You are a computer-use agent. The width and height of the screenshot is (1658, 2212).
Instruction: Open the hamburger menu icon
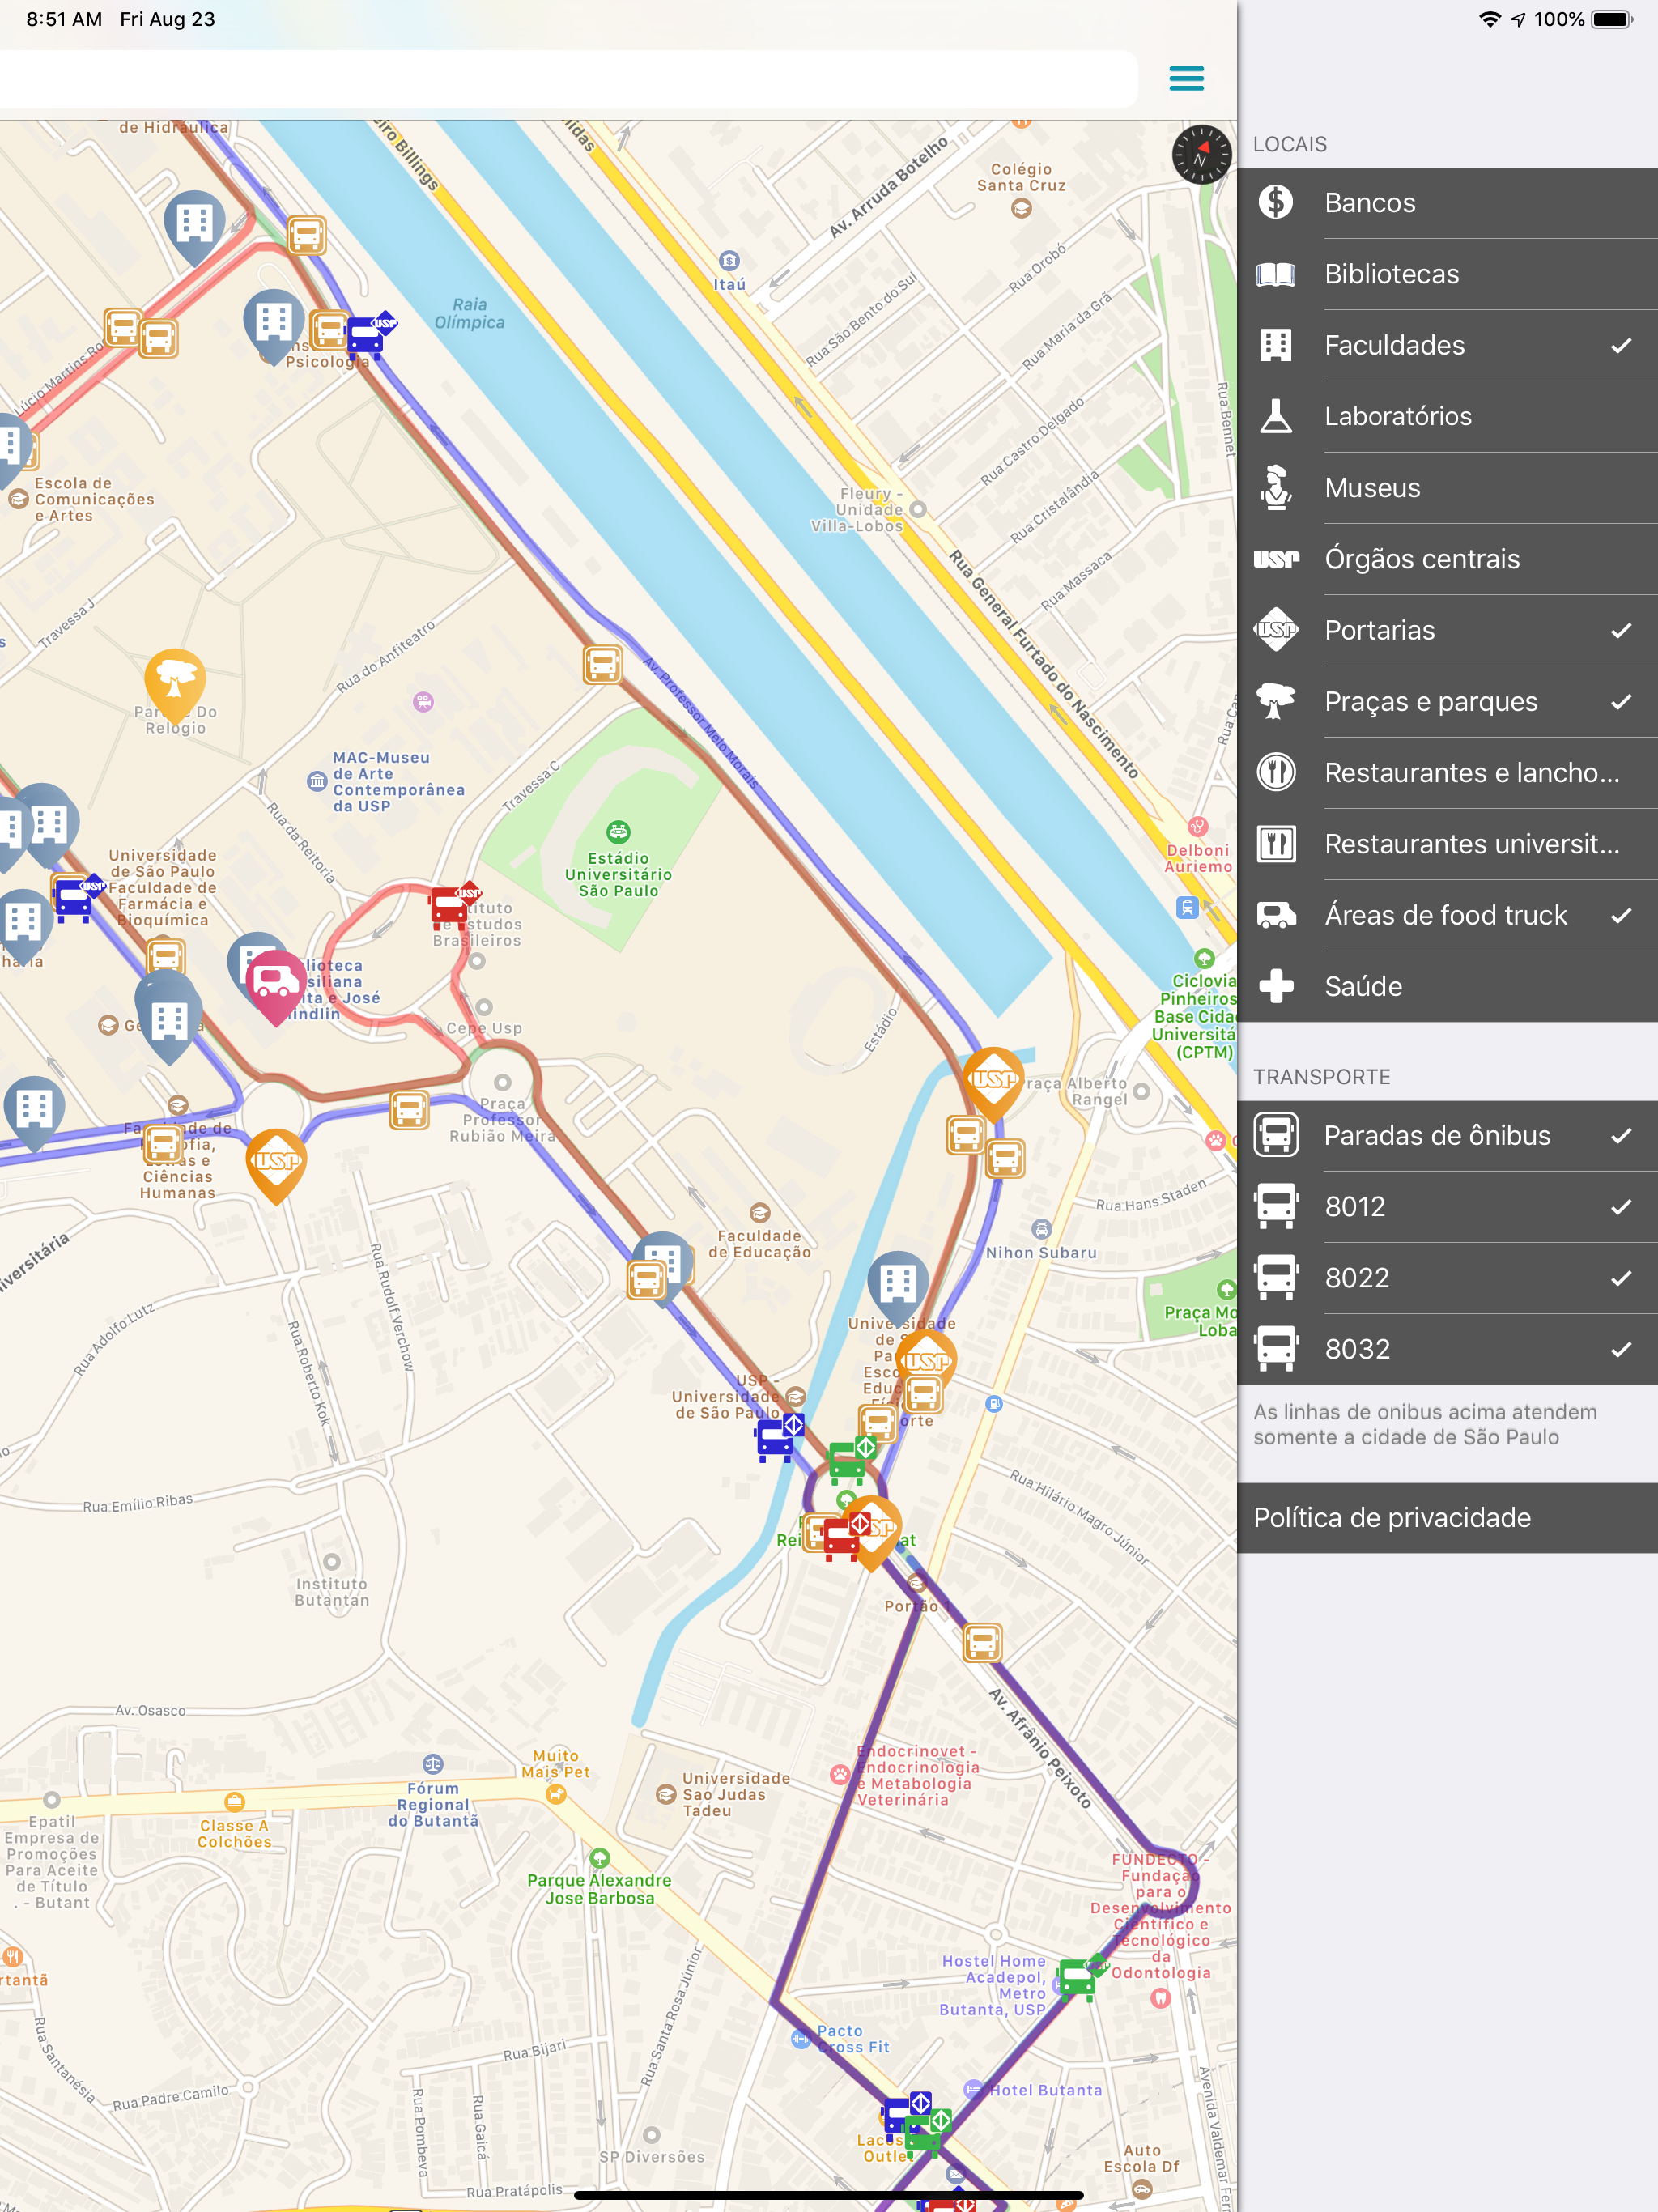click(x=1186, y=78)
